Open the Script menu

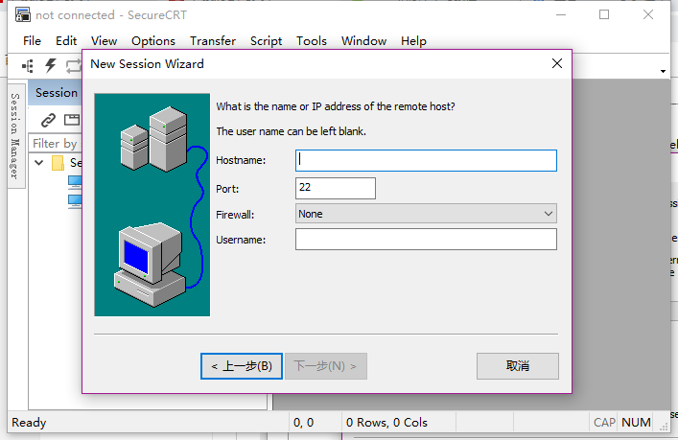click(266, 41)
